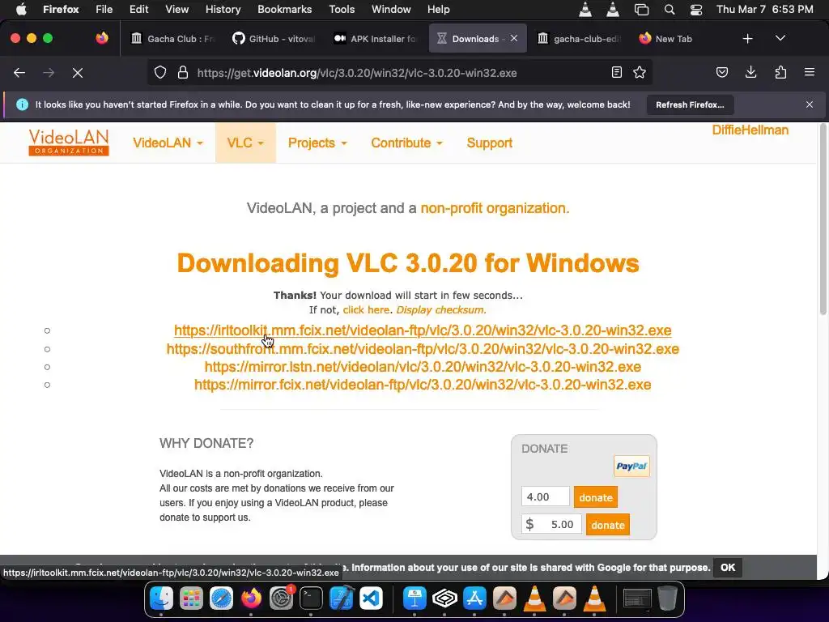Bookmark this page with the star
This screenshot has height=622, width=829.
640,72
